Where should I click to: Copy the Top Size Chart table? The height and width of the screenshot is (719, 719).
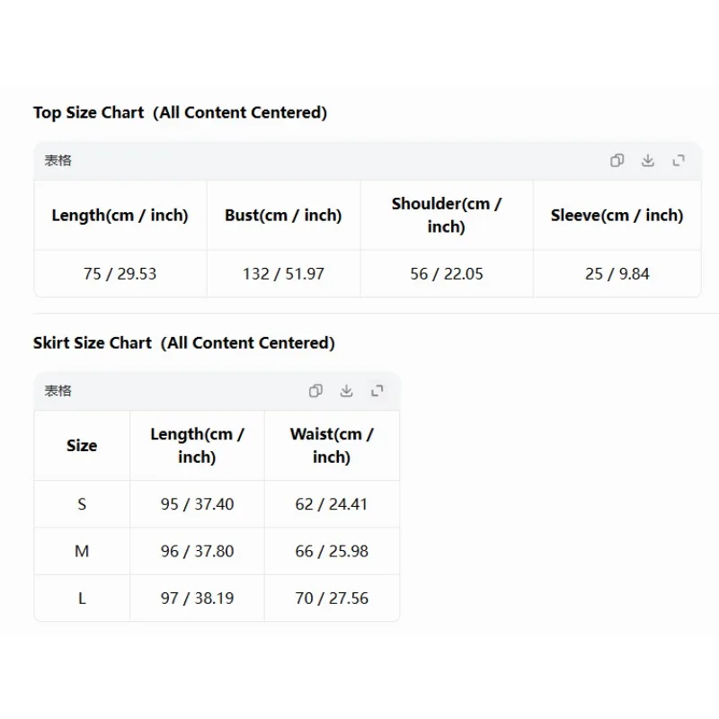[x=617, y=161]
